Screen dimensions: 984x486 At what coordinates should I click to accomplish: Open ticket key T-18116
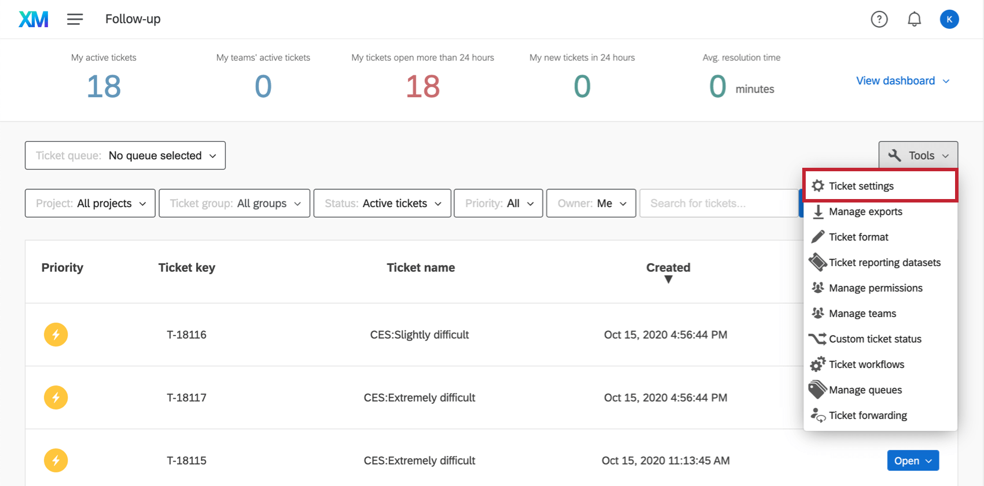[x=186, y=334]
